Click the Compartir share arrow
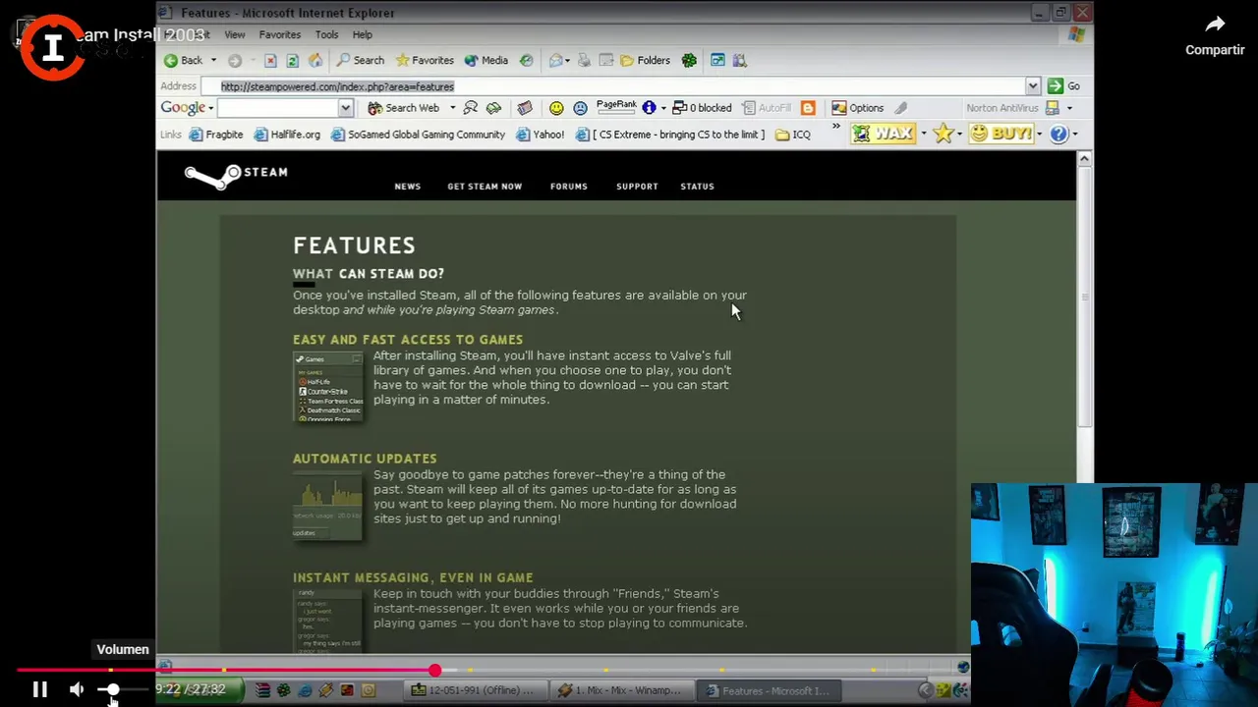The width and height of the screenshot is (1258, 707). [1215, 25]
